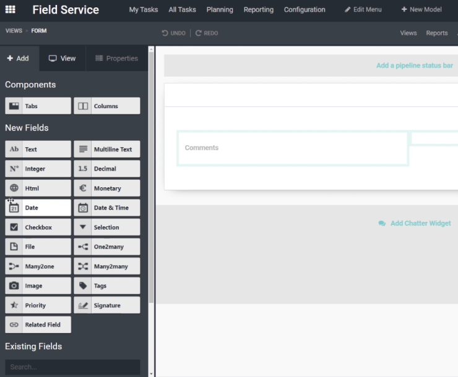Switch to the Properties tab
Screen dimensions: 458x377
(116, 58)
